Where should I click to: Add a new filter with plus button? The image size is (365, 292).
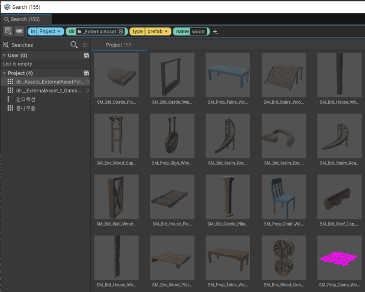click(x=215, y=31)
